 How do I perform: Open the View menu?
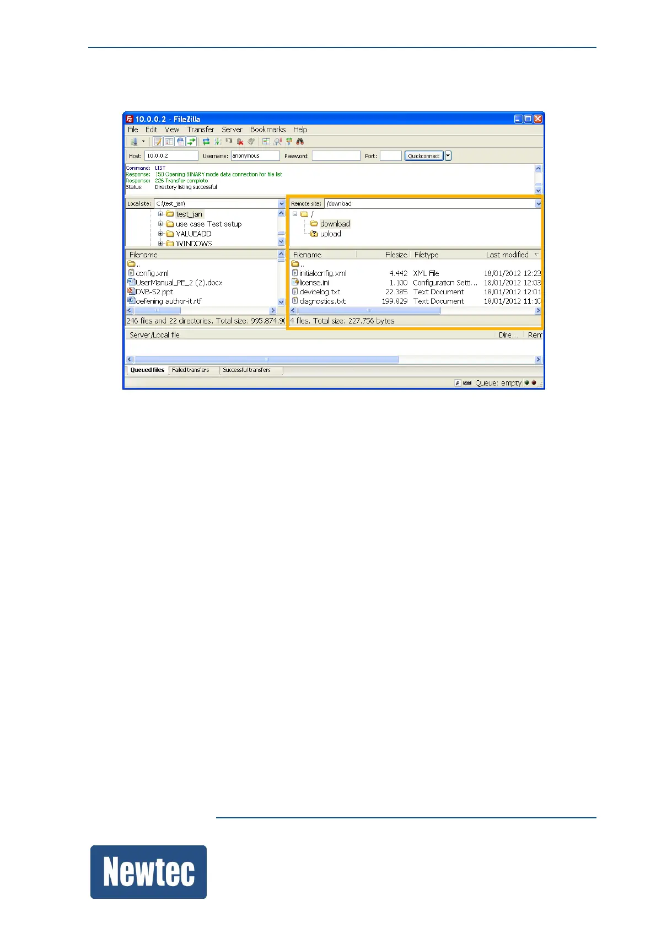coord(172,130)
